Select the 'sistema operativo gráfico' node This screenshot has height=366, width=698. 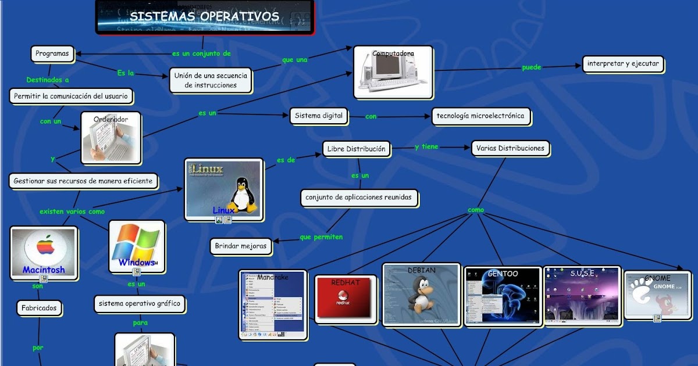(140, 303)
